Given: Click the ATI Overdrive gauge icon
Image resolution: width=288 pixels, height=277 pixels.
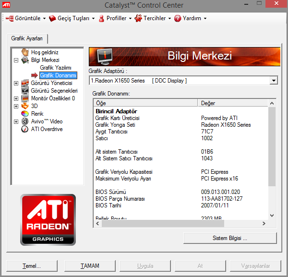Looking at the screenshot, I should pyautogui.click(x=25, y=129).
